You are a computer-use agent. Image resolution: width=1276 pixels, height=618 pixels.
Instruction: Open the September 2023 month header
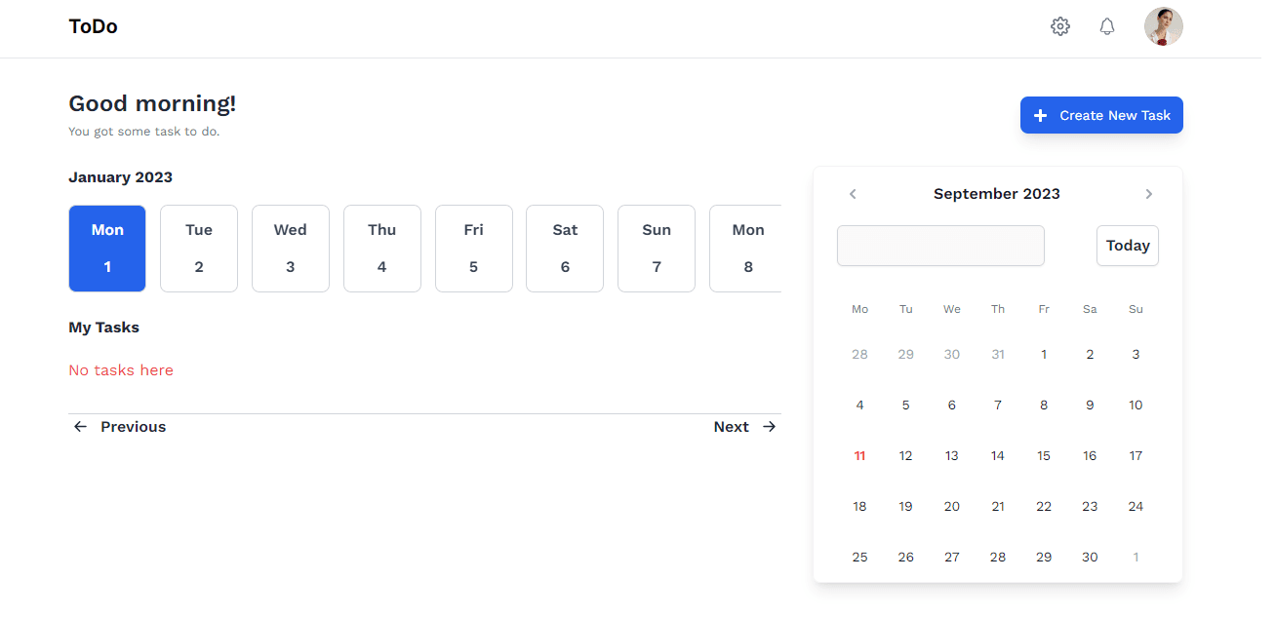(997, 194)
